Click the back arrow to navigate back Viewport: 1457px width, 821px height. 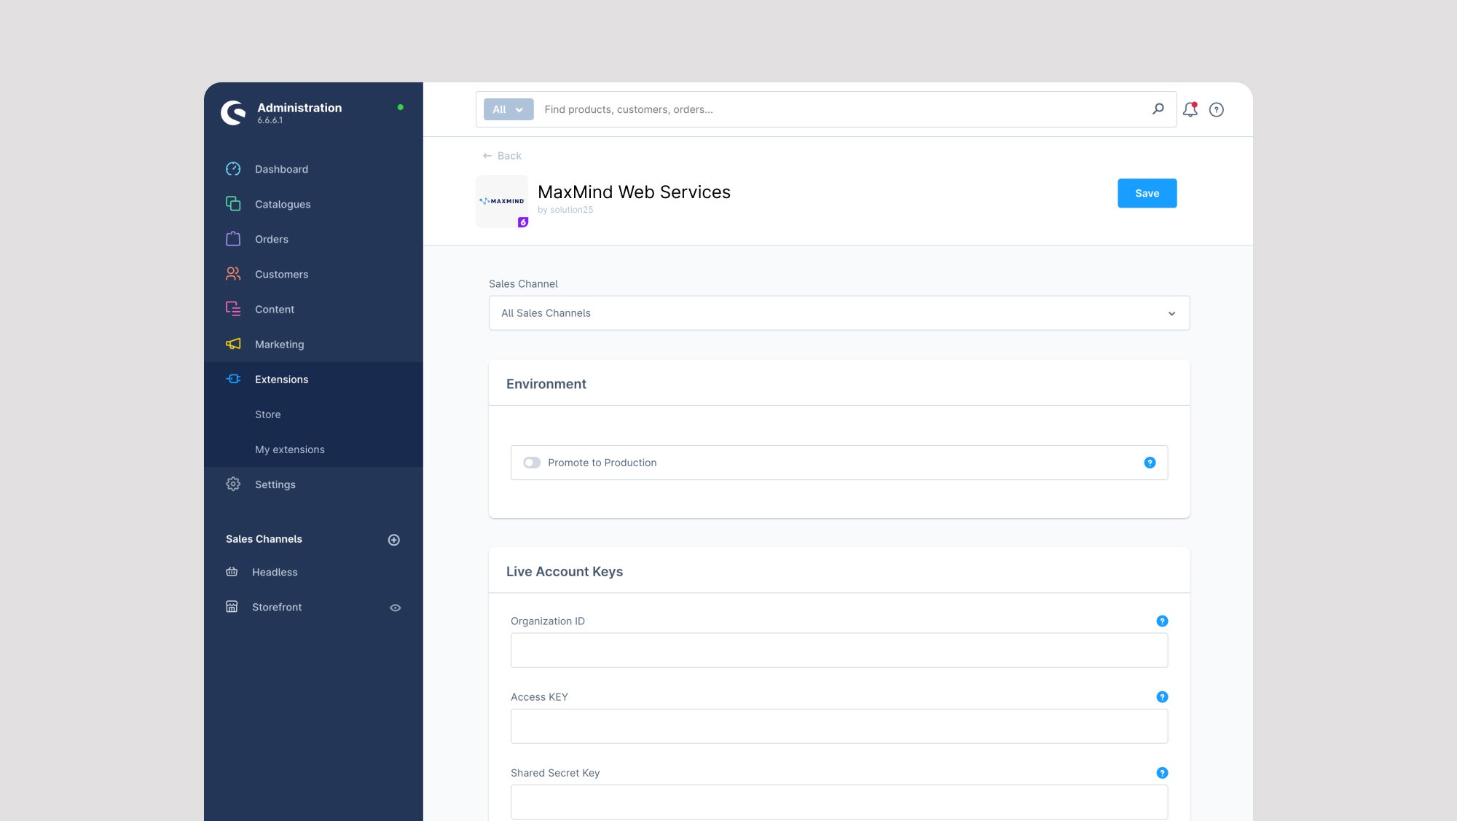coord(487,155)
